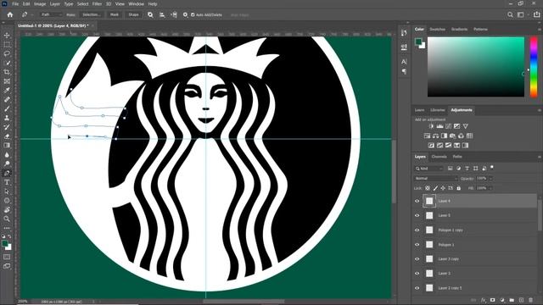Image resolution: width=543 pixels, height=305 pixels.
Task: Select the Eyedropper tool
Action: (7, 91)
